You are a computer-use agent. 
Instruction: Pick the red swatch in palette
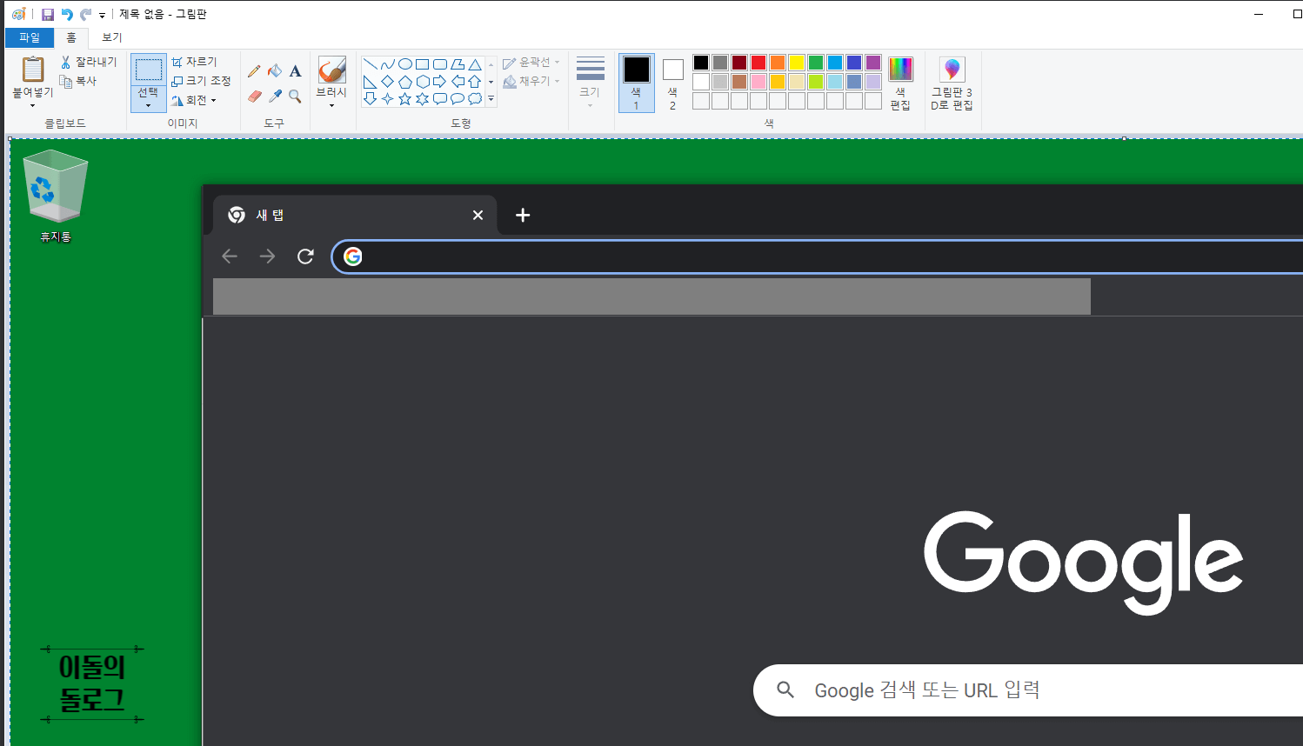758,63
